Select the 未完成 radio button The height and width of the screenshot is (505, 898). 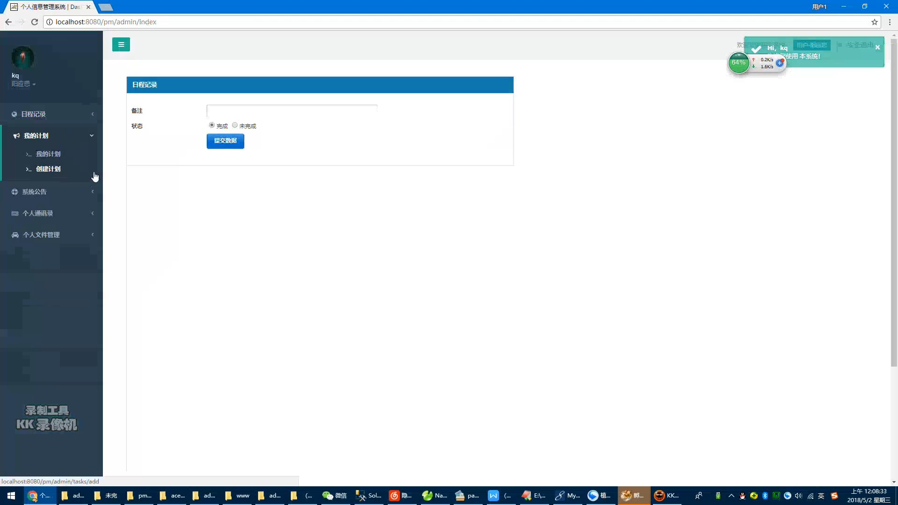point(235,125)
